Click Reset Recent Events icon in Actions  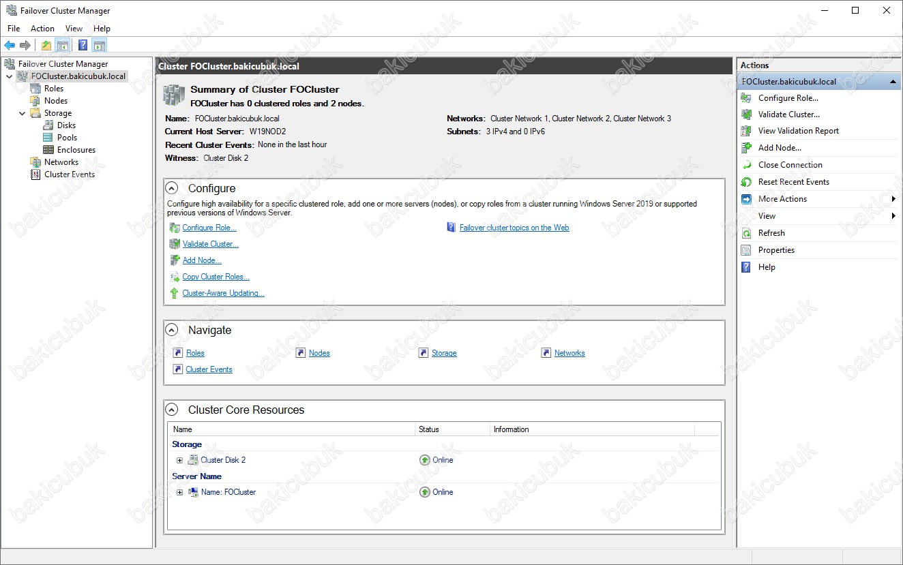(746, 182)
